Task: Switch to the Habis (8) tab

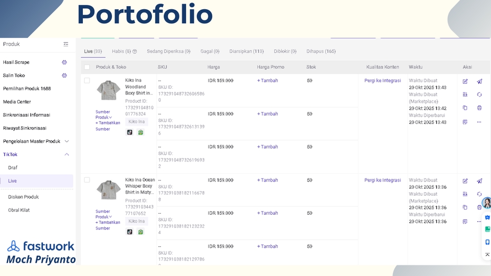Action: click(x=122, y=51)
